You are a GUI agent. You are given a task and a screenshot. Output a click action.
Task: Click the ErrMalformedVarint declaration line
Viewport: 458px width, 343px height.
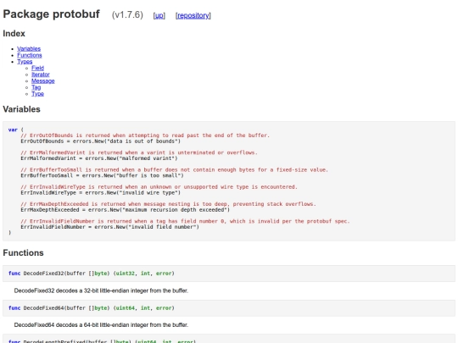(99, 158)
